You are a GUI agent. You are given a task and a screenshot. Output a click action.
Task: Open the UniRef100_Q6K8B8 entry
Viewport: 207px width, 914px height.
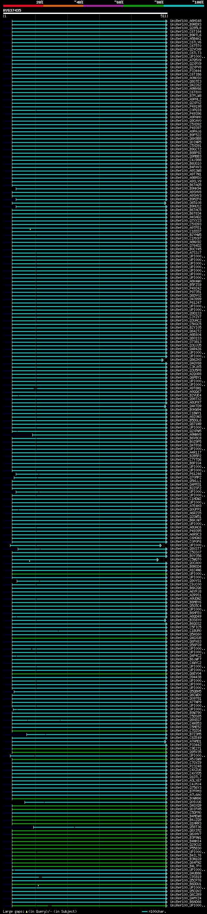click(x=186, y=139)
